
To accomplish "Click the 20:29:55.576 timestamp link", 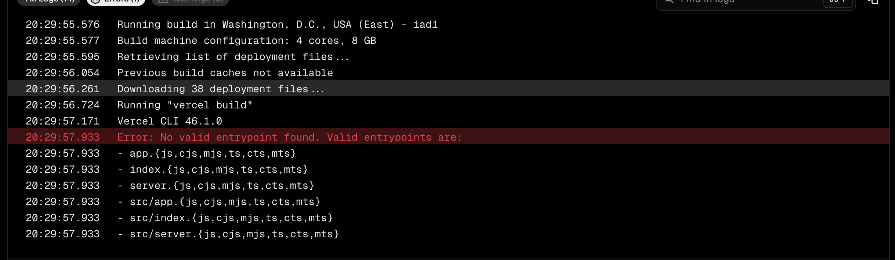I will 63,25.
